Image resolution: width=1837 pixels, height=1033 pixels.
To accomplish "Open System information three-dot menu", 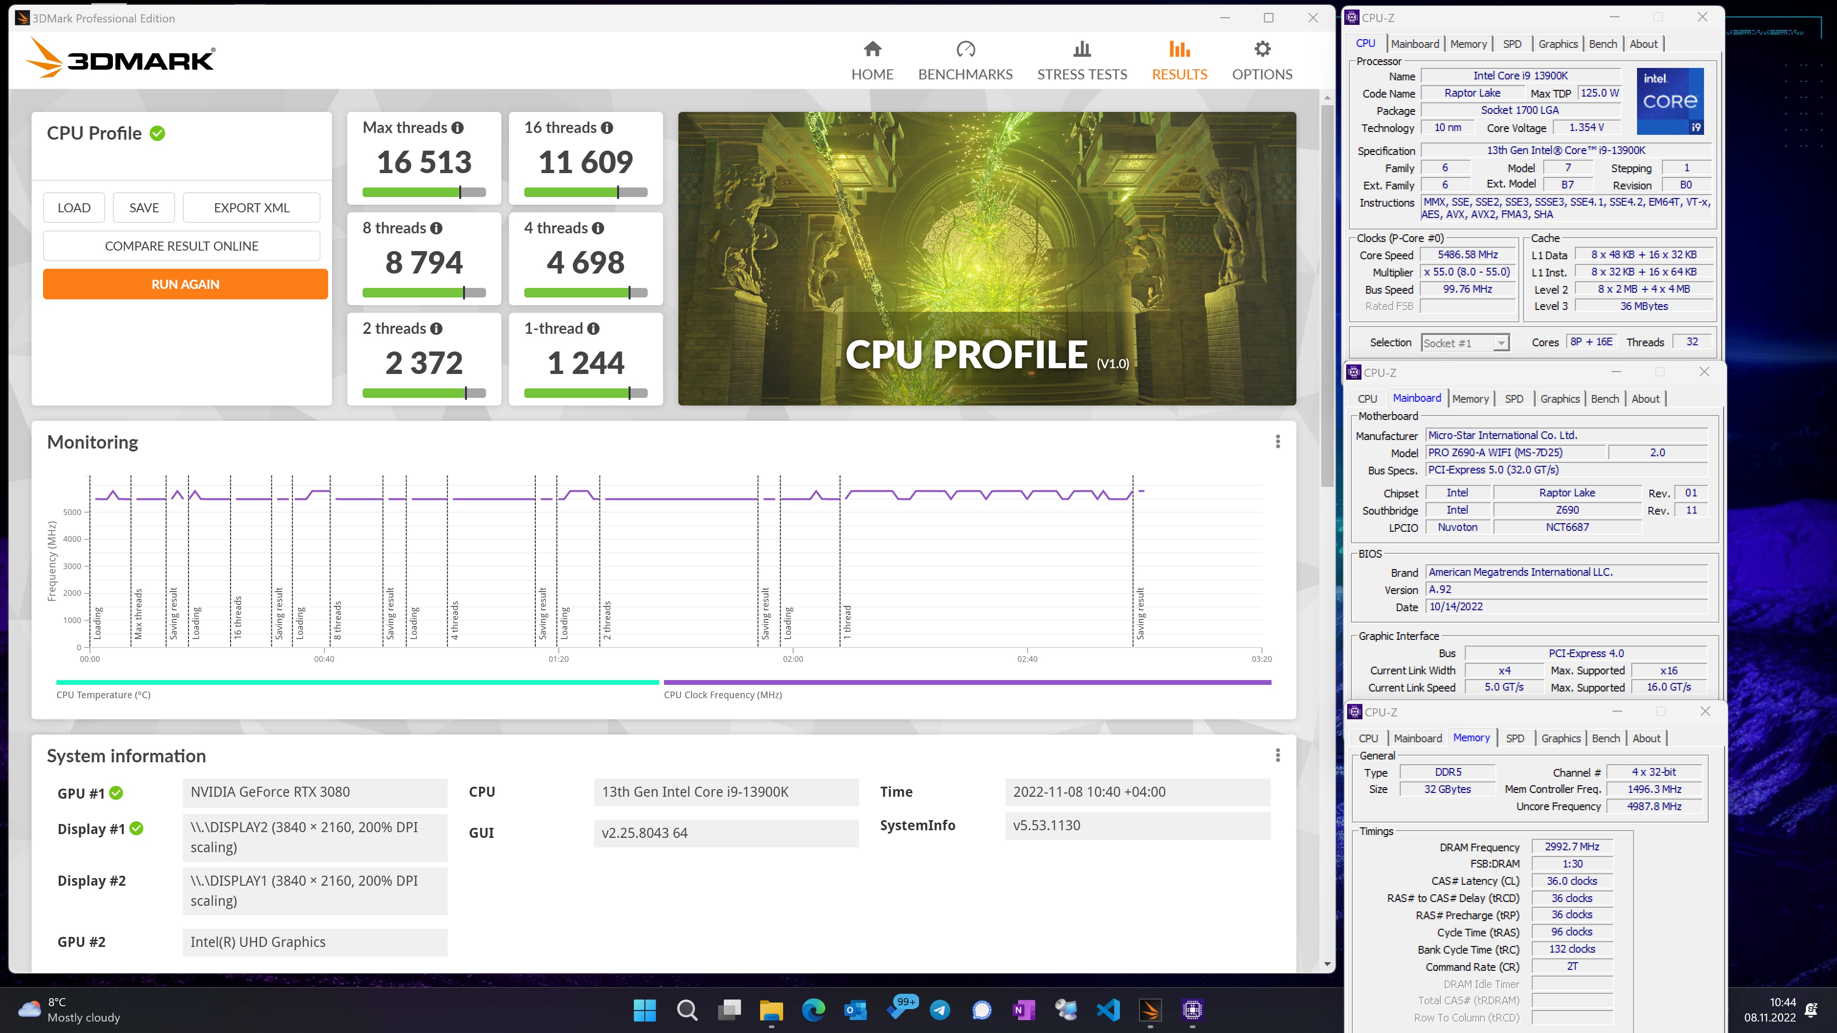I will [x=1277, y=755].
